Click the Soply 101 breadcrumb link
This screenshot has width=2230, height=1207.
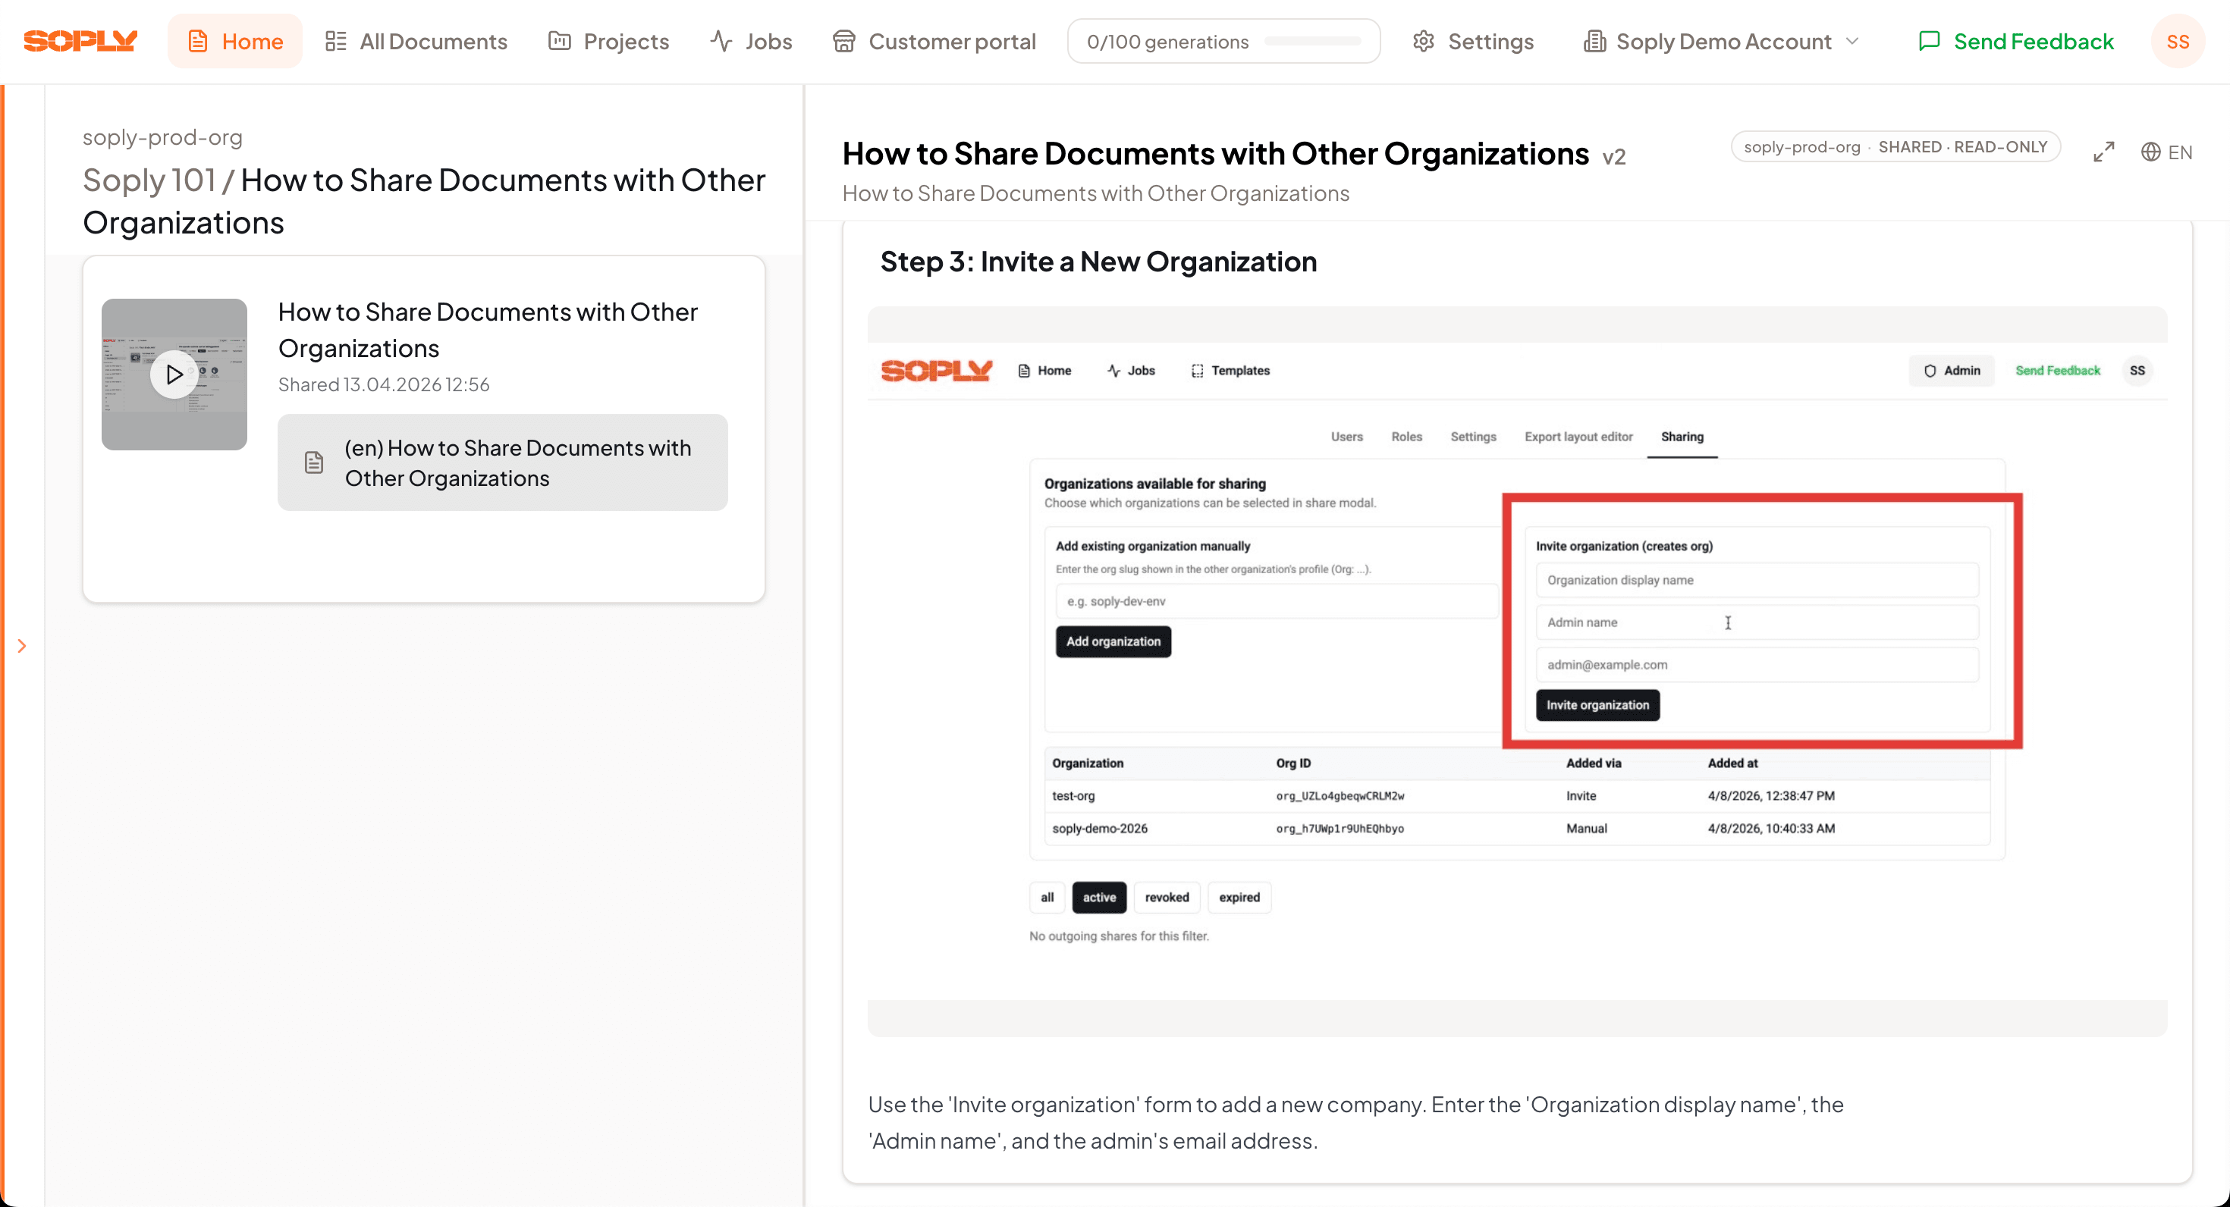click(149, 180)
